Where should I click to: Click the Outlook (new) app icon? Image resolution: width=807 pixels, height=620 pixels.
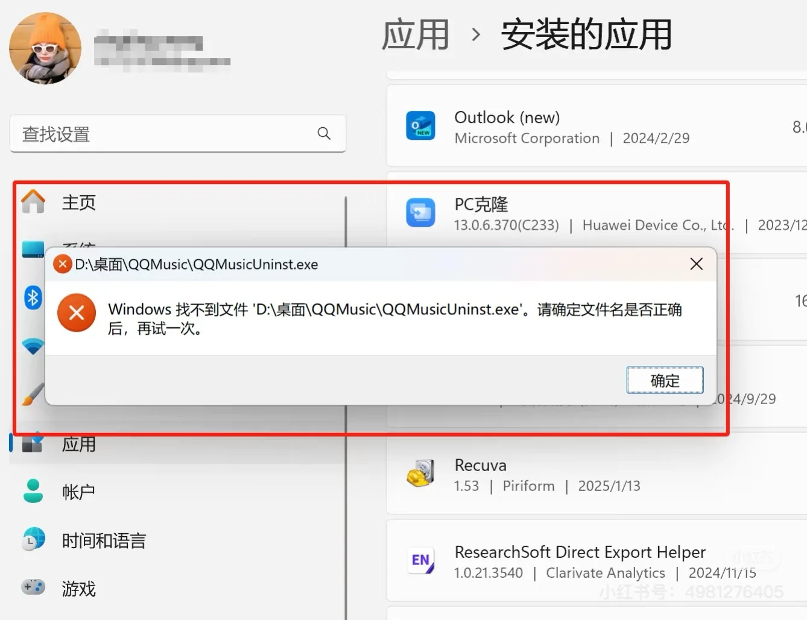tap(420, 127)
